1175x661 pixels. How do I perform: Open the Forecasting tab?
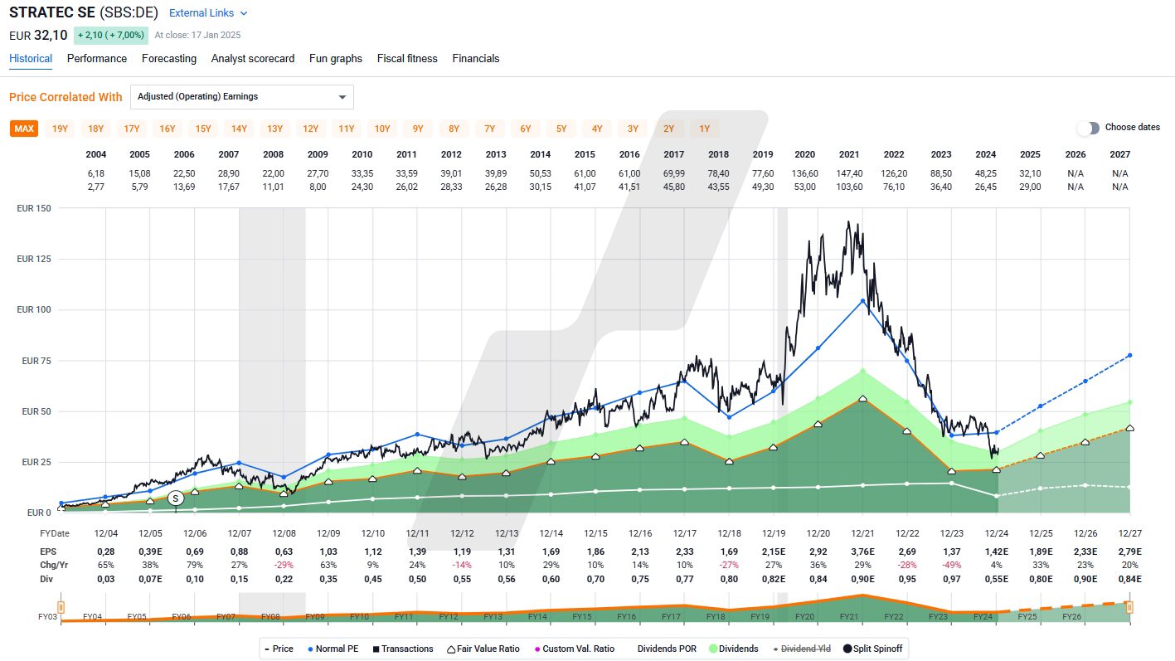point(169,59)
